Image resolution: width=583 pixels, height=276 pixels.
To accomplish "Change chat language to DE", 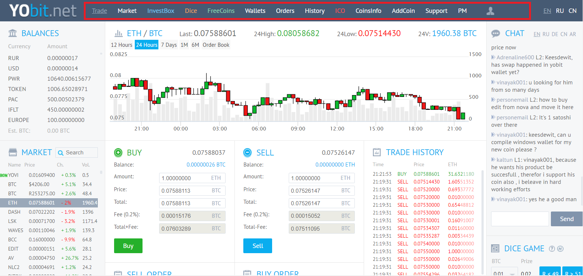I will 555,34.
